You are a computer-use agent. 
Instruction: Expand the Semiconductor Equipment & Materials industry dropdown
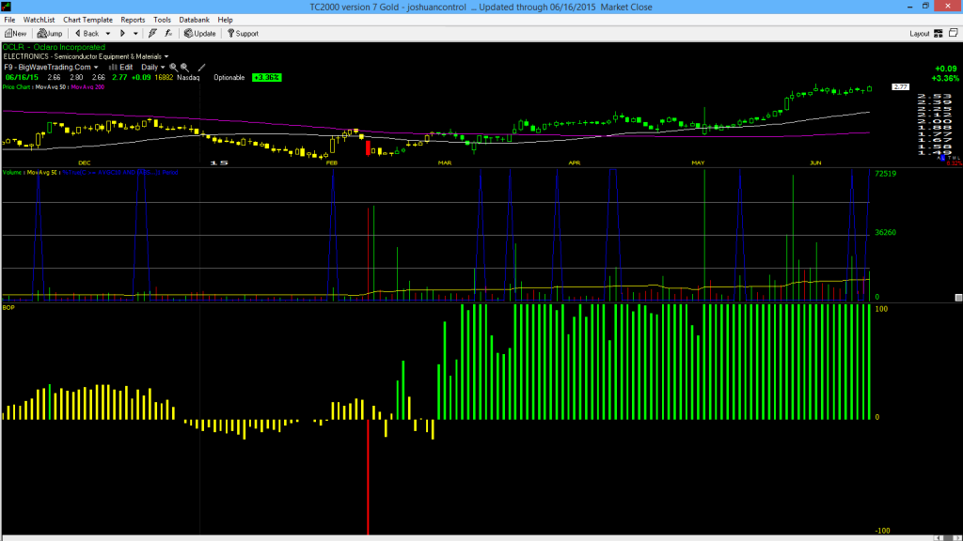(166, 57)
